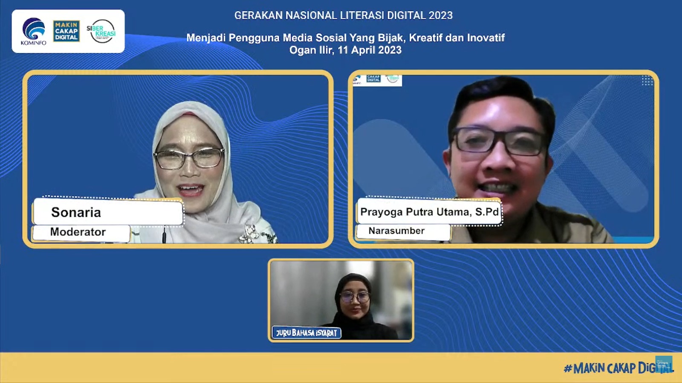Click the KOMINFO logo
The height and width of the screenshot is (383, 682).
[33, 31]
